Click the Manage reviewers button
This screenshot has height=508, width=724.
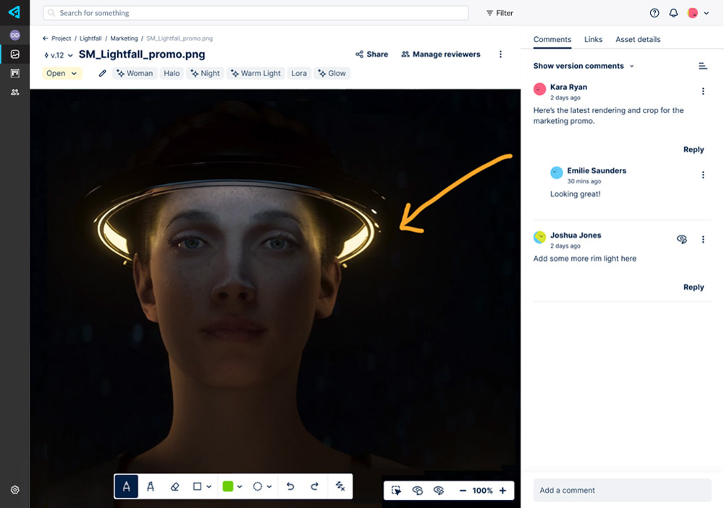(440, 54)
